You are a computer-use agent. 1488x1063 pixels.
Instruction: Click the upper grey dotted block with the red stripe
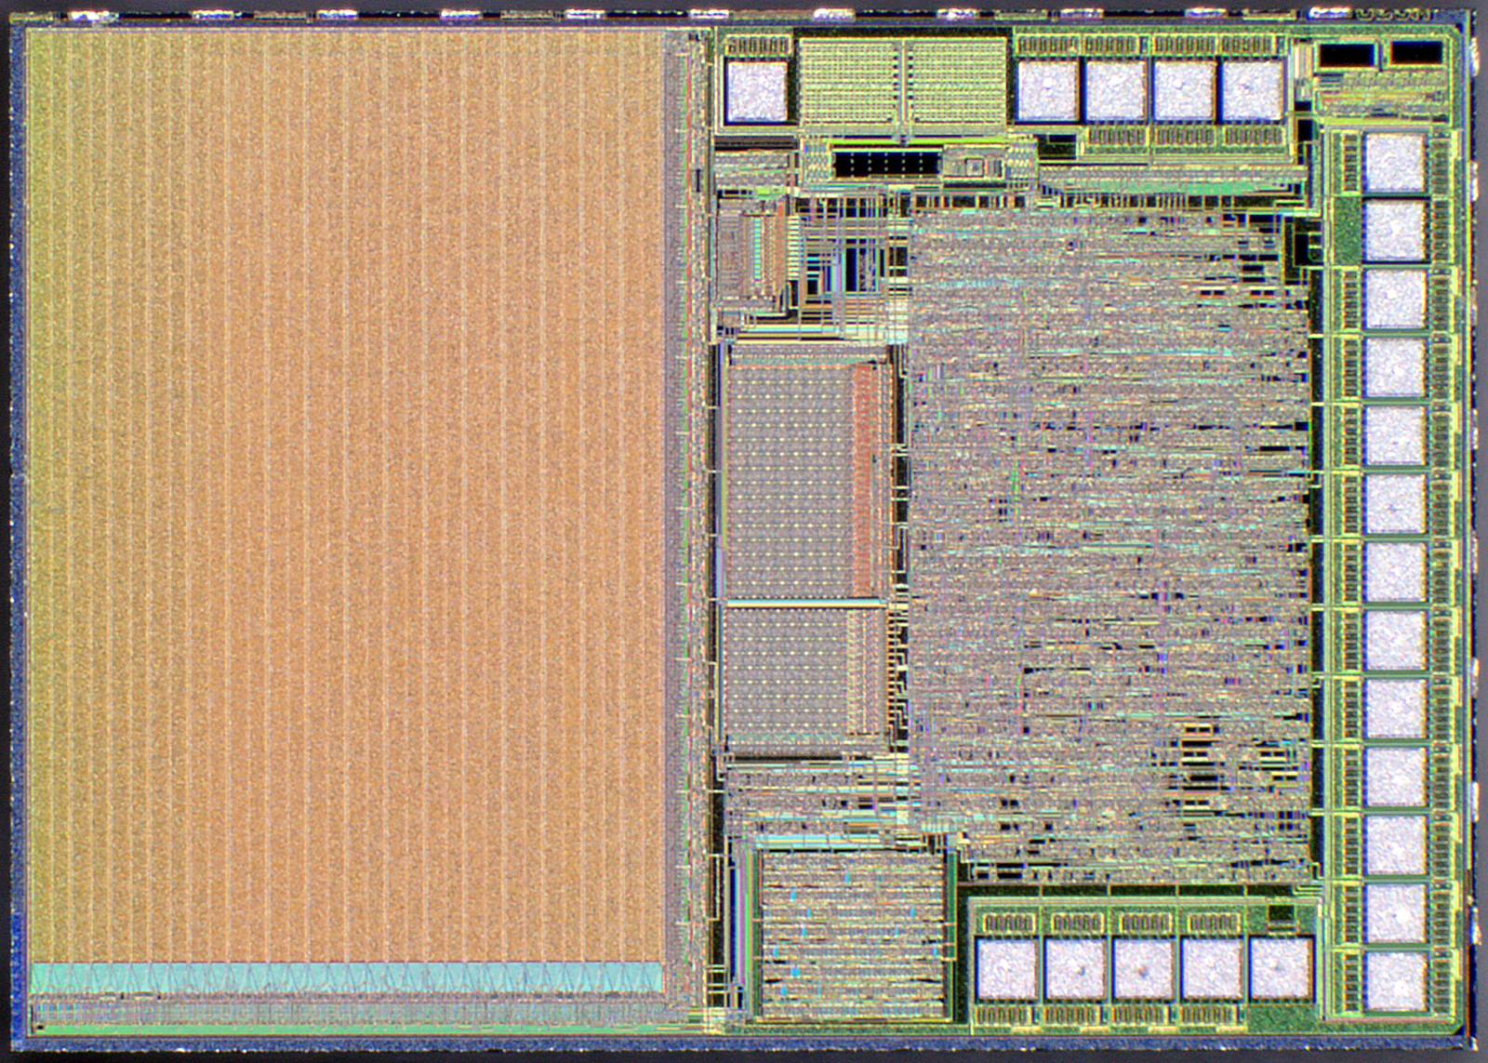790,479
